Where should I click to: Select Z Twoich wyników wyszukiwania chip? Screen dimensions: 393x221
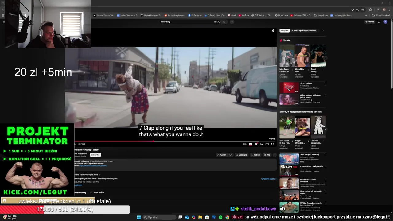[304, 30]
